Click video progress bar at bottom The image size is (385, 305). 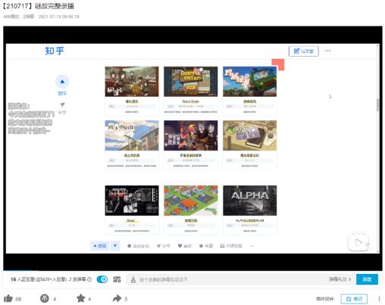click(192, 271)
